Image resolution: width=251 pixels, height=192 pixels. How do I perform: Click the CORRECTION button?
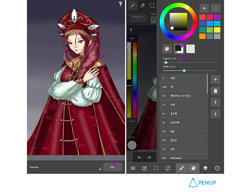pos(138,18)
